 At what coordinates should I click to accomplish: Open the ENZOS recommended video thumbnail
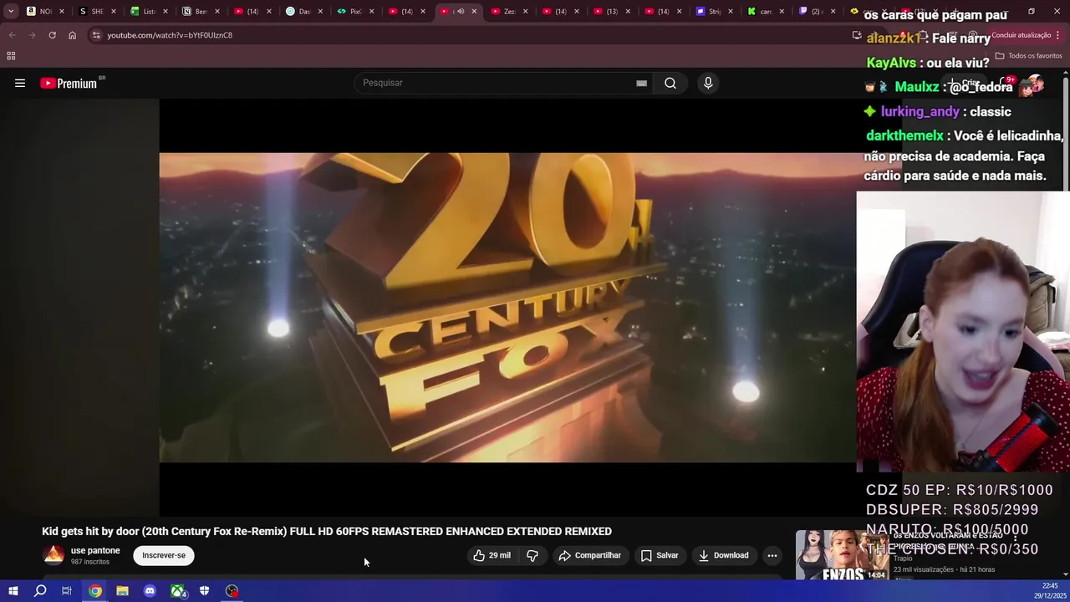click(842, 555)
